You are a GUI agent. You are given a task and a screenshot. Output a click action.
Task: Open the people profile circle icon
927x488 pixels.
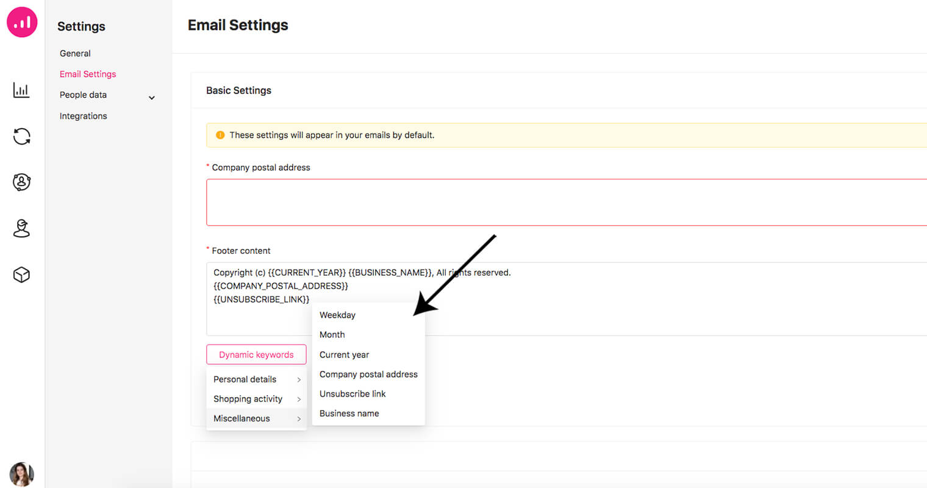click(21, 182)
